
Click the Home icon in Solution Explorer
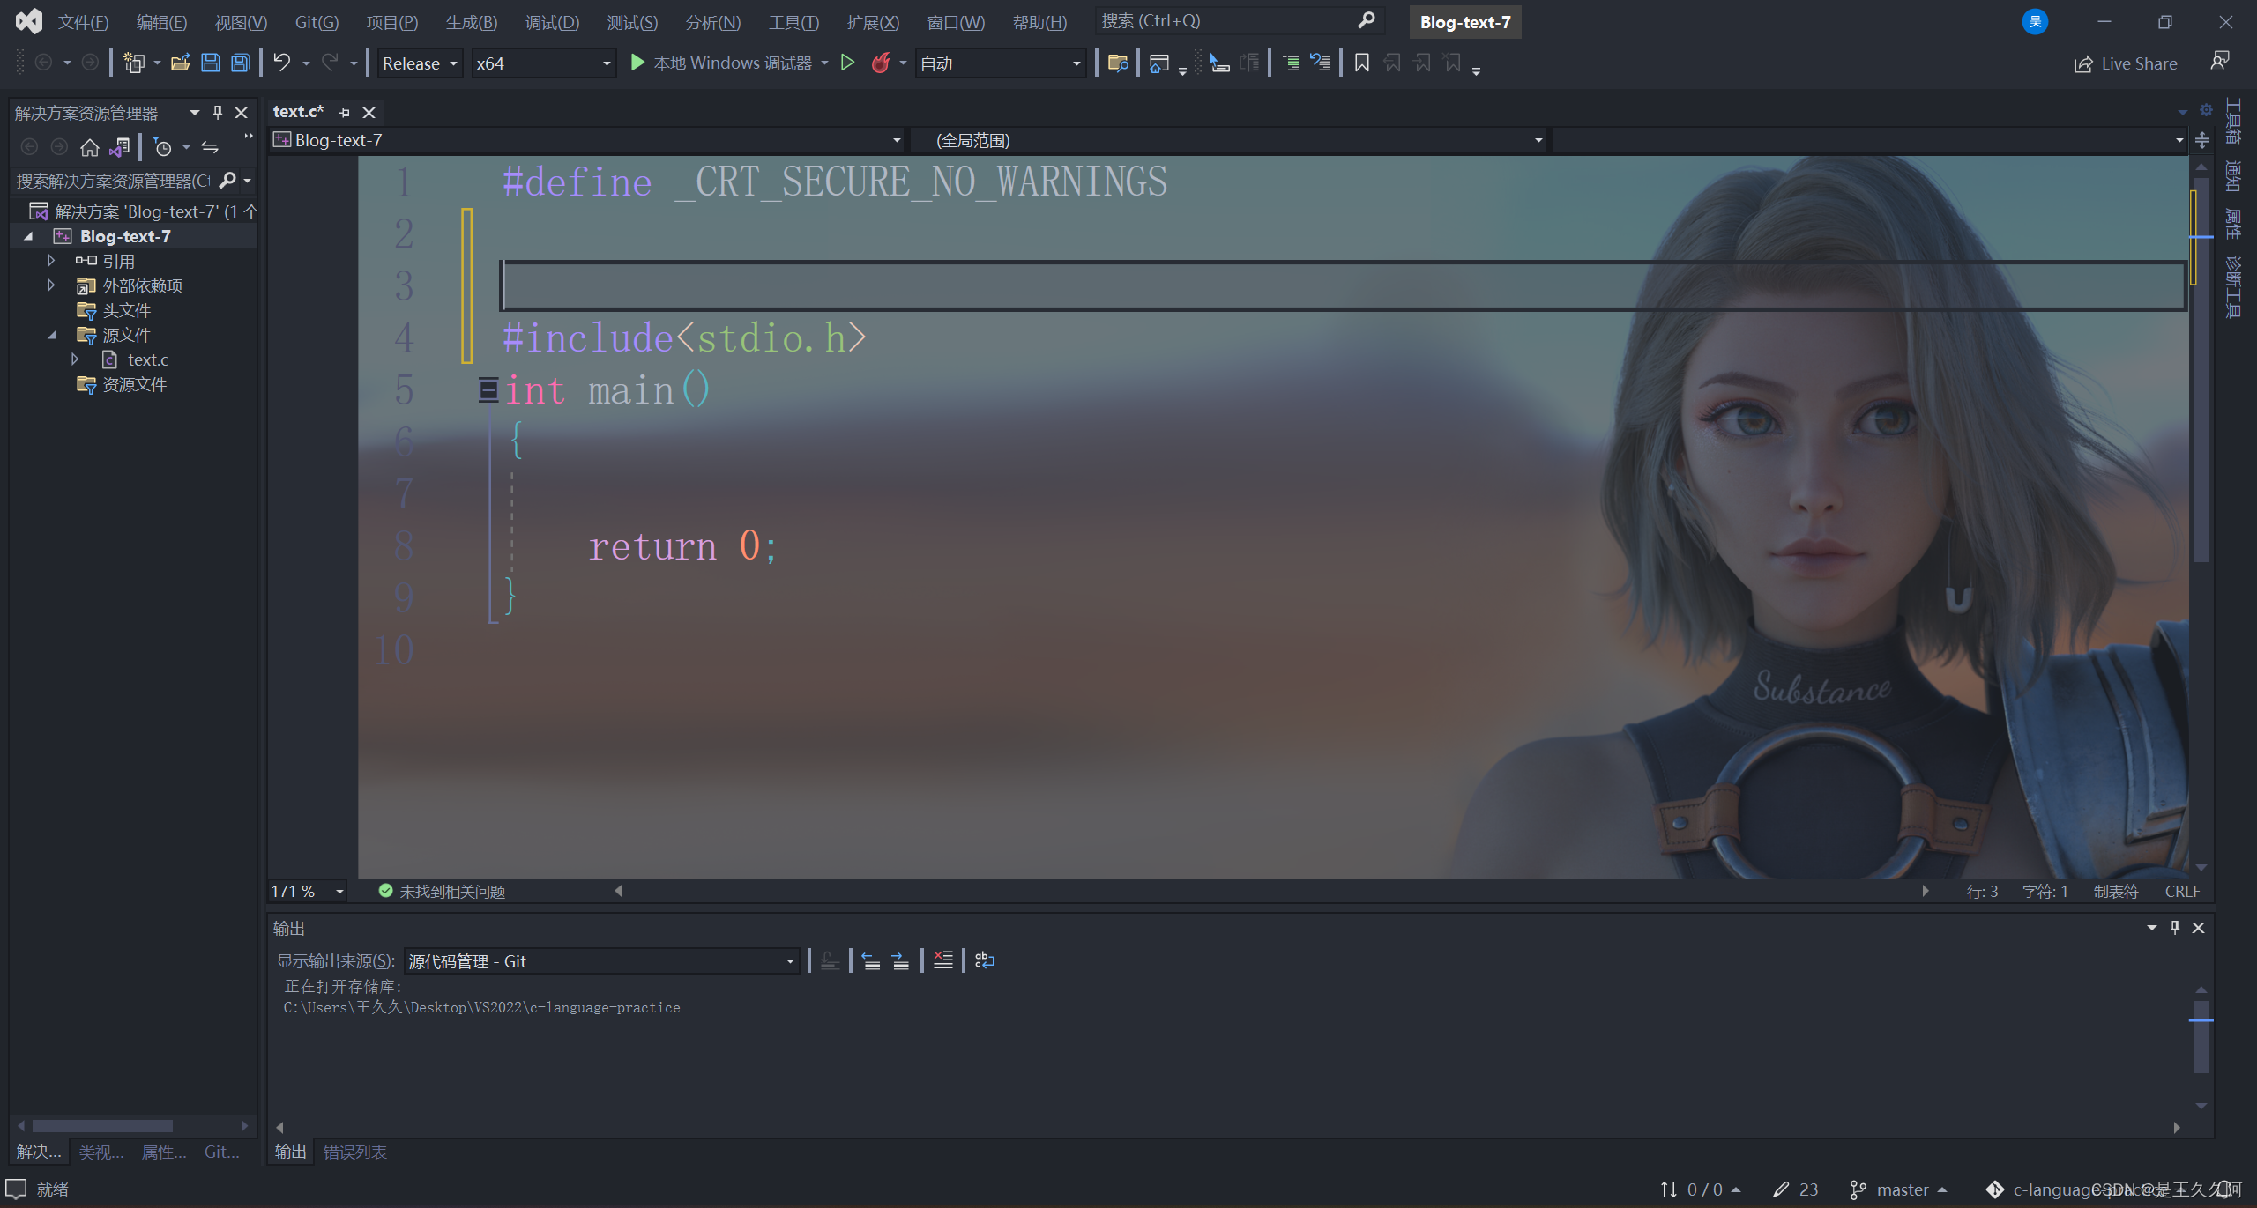tap(89, 147)
